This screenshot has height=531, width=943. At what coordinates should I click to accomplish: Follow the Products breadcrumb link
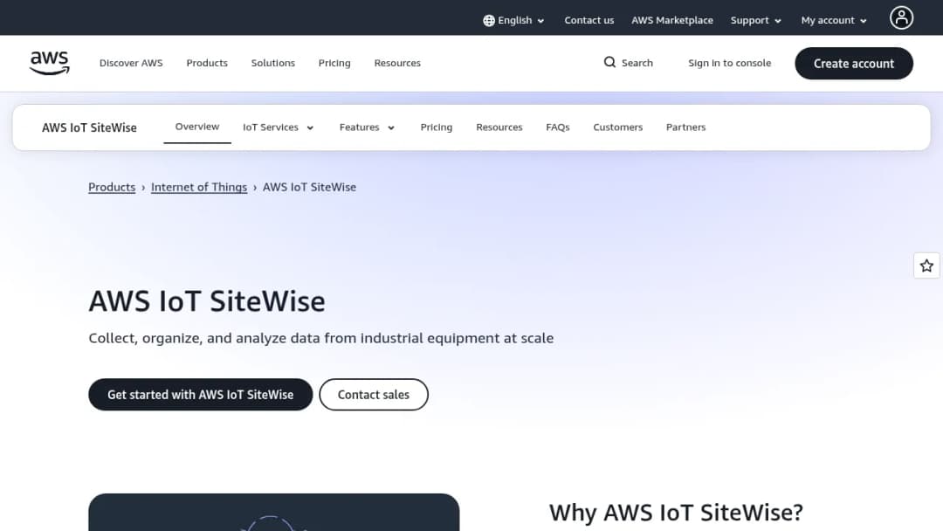(x=112, y=187)
